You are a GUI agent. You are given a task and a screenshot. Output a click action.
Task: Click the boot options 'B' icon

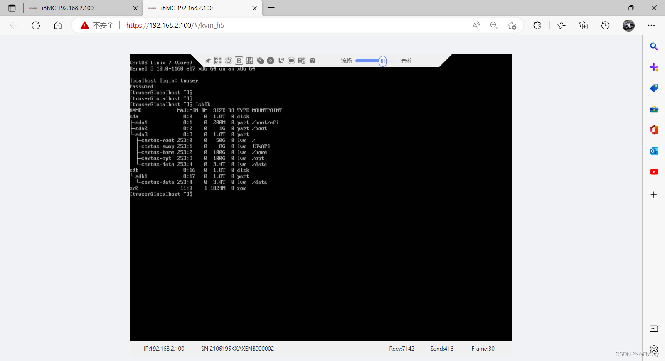[x=239, y=61]
